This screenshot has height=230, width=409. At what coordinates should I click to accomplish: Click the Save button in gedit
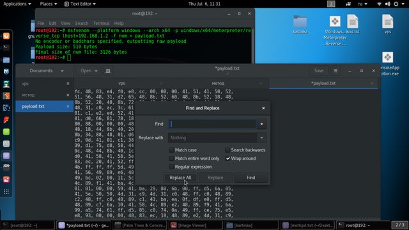pyautogui.click(x=319, y=71)
